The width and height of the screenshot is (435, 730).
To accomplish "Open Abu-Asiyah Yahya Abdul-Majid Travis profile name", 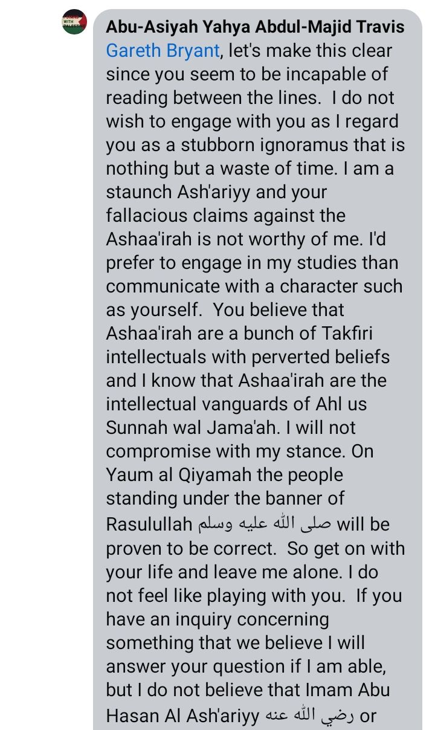I will [255, 28].
